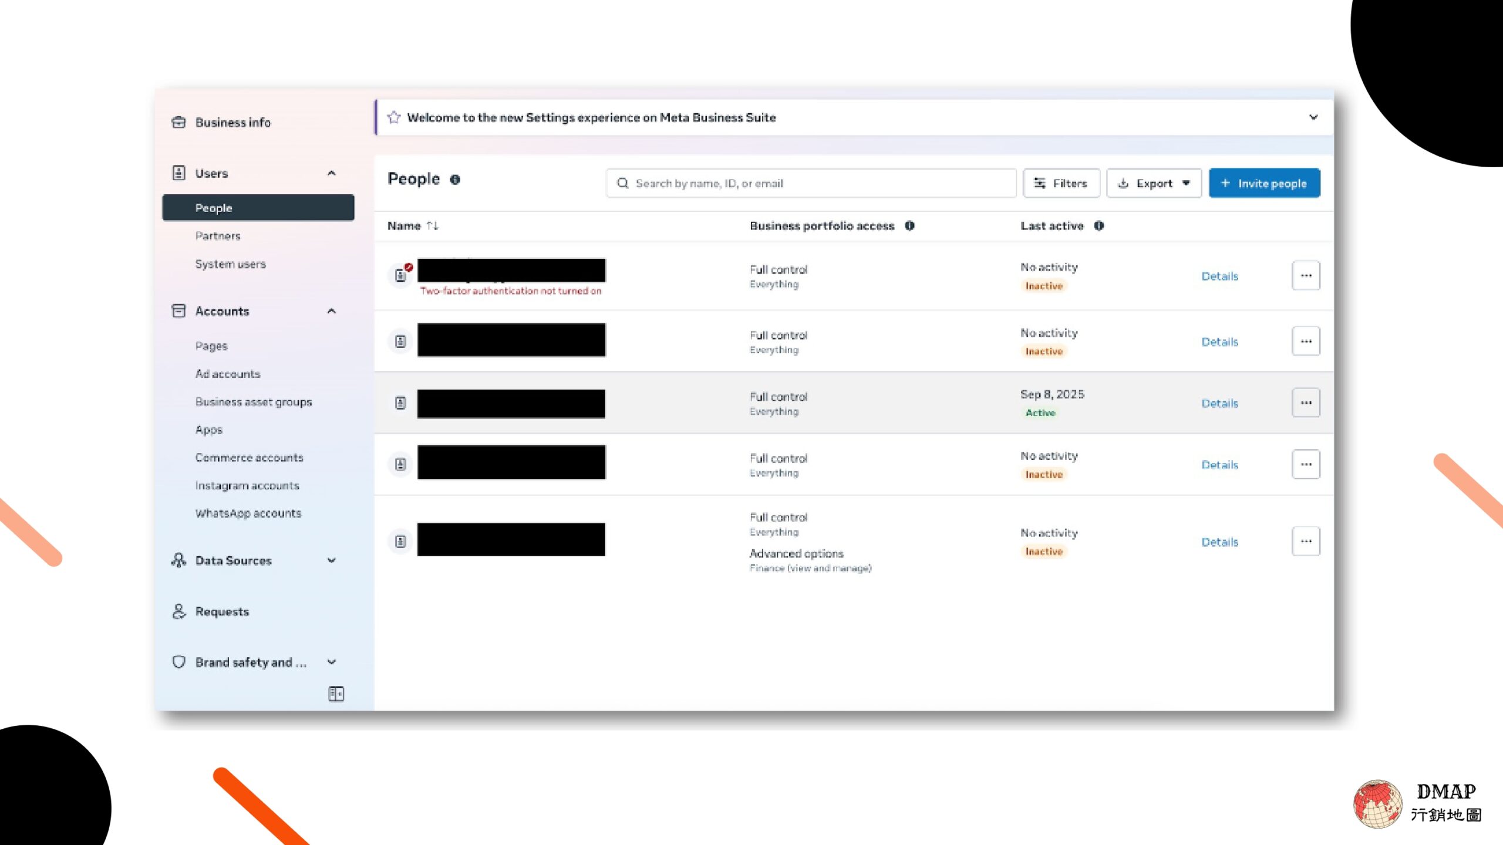Open three-dots menu for the Sep 8, 2025 user
The image size is (1503, 845).
click(1305, 403)
